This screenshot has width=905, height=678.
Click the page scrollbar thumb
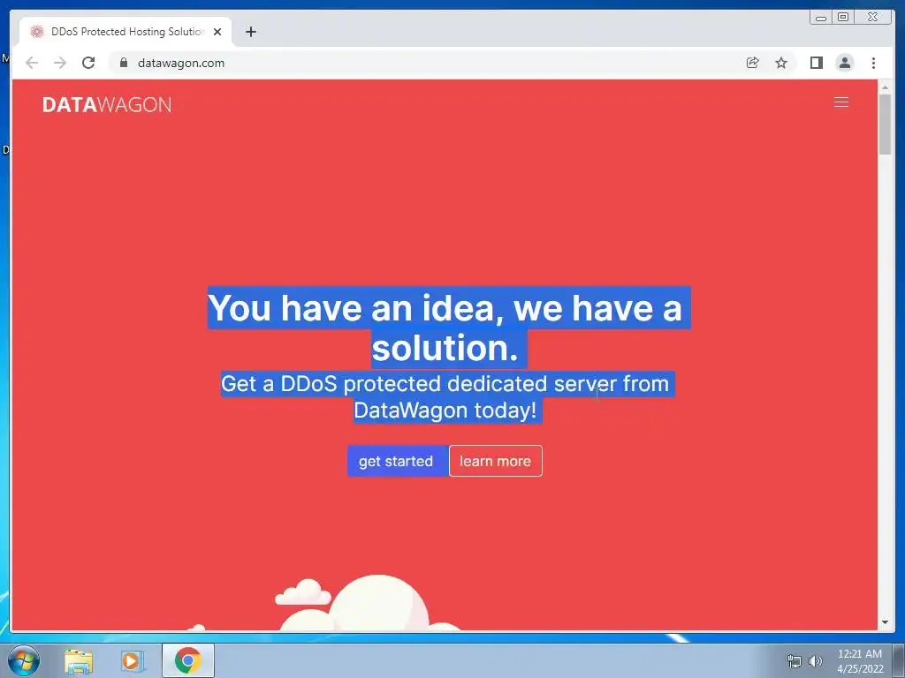885,124
